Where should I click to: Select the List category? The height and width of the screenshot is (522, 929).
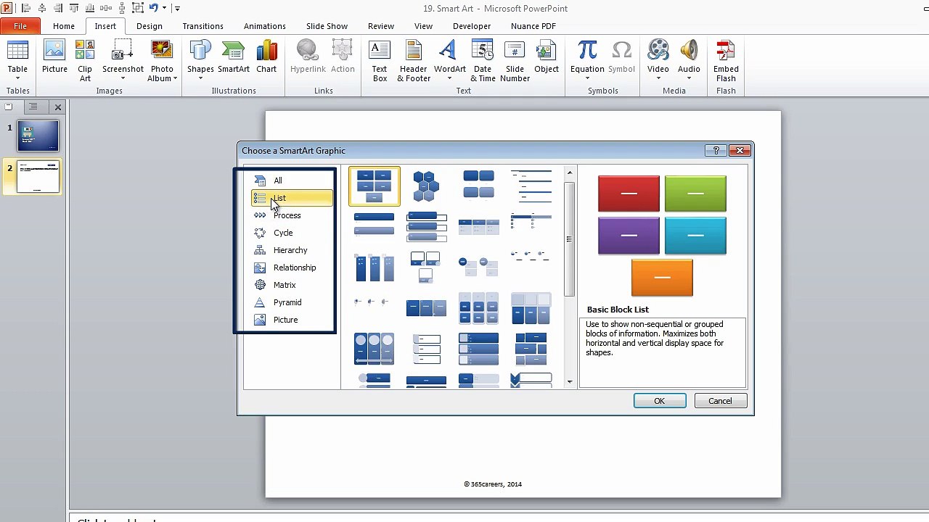click(292, 198)
